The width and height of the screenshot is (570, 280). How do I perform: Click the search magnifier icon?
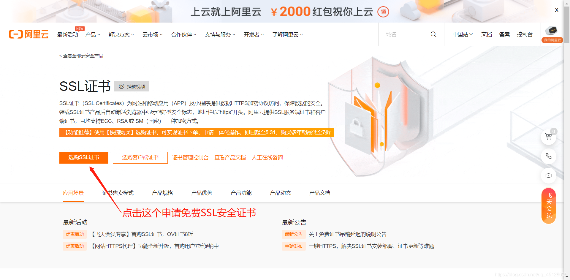433,34
